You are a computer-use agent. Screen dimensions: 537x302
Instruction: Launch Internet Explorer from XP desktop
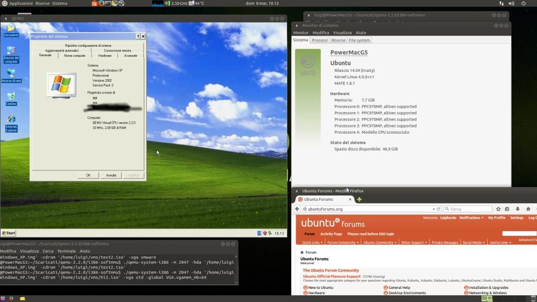pos(11,124)
